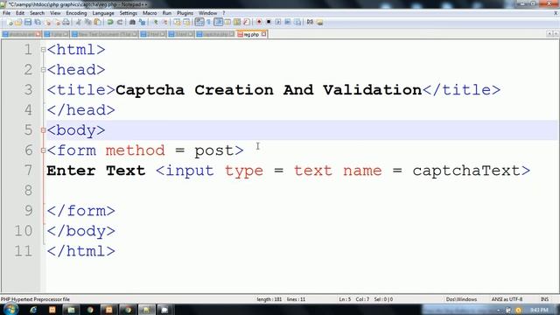The image size is (560, 315).
Task: Save the document with floppy disk icon
Action: click(28, 22)
